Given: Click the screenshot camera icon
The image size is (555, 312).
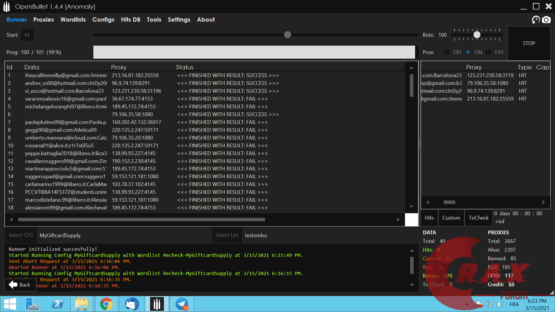Looking at the screenshot, I should (x=546, y=20).
